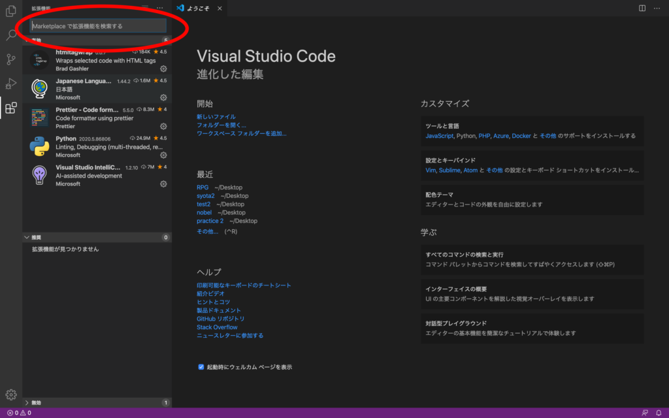
Task: Click the Sublime keybinding link
Action: tap(449, 170)
